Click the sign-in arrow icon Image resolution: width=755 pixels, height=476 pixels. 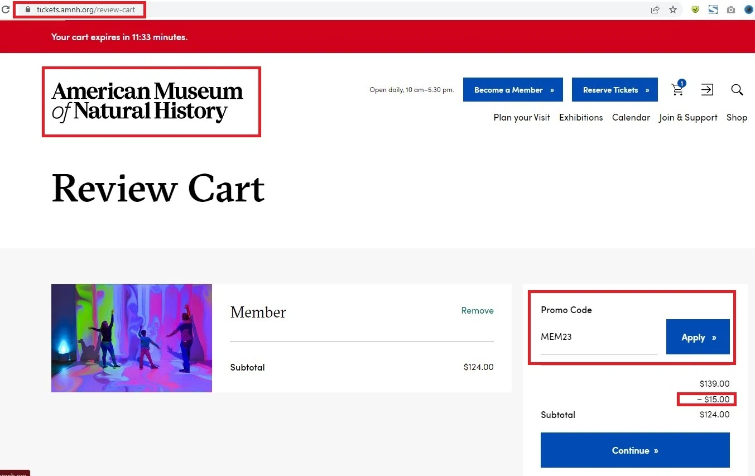[707, 89]
